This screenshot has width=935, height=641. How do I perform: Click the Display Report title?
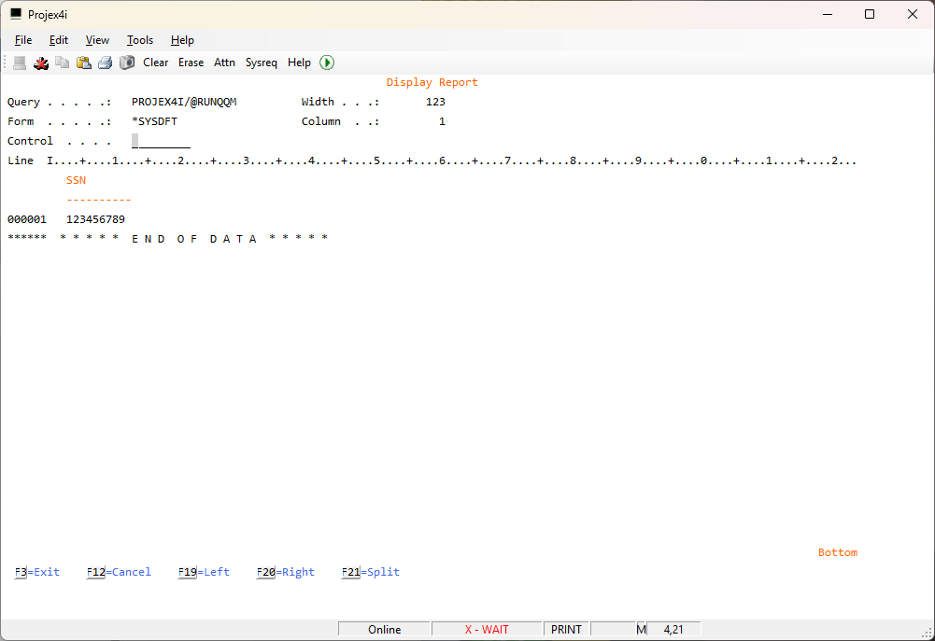click(432, 82)
